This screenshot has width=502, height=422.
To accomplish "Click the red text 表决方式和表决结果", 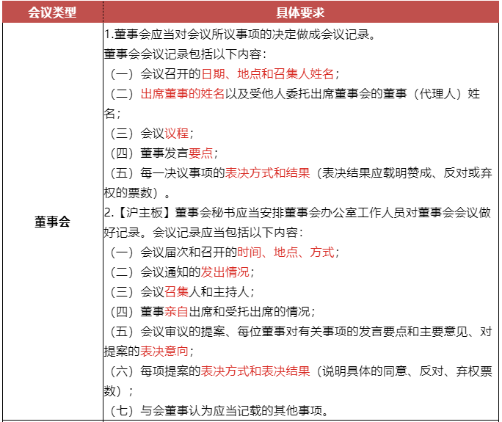I will tap(255, 371).
